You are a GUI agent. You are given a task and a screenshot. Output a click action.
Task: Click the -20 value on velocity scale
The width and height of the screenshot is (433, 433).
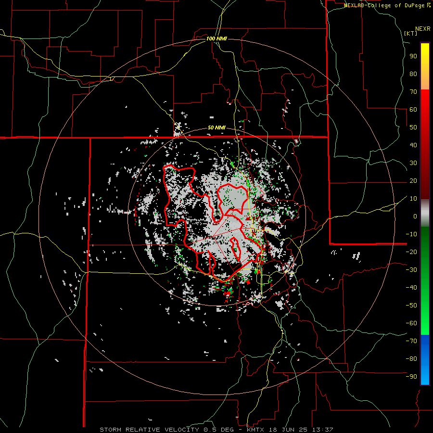click(x=411, y=252)
